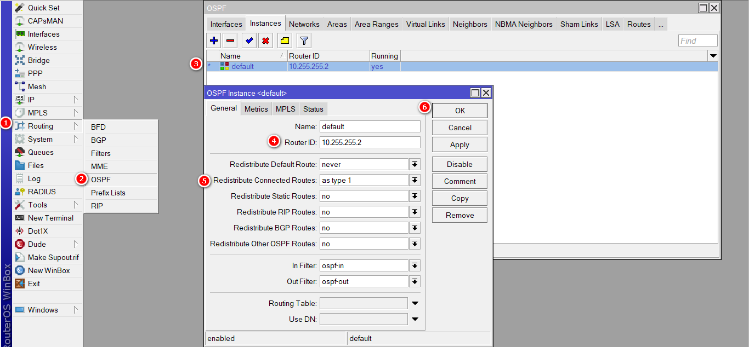The height and width of the screenshot is (347, 749).
Task: Expand Redistribute Default Route dropdown
Action: [415, 164]
